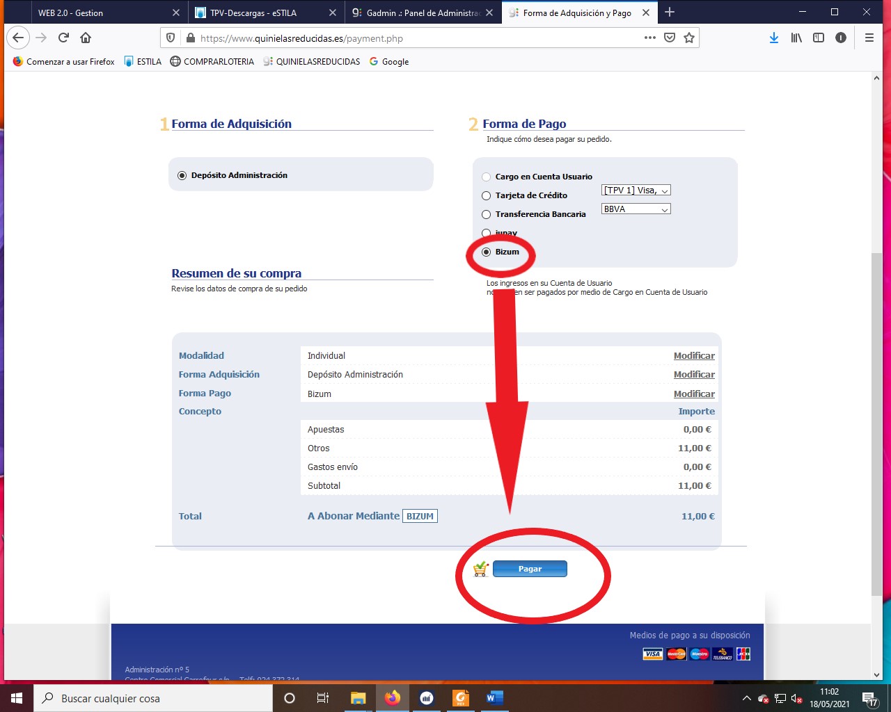
Task: Select Transferencia Bancaria payment method
Action: click(x=487, y=214)
